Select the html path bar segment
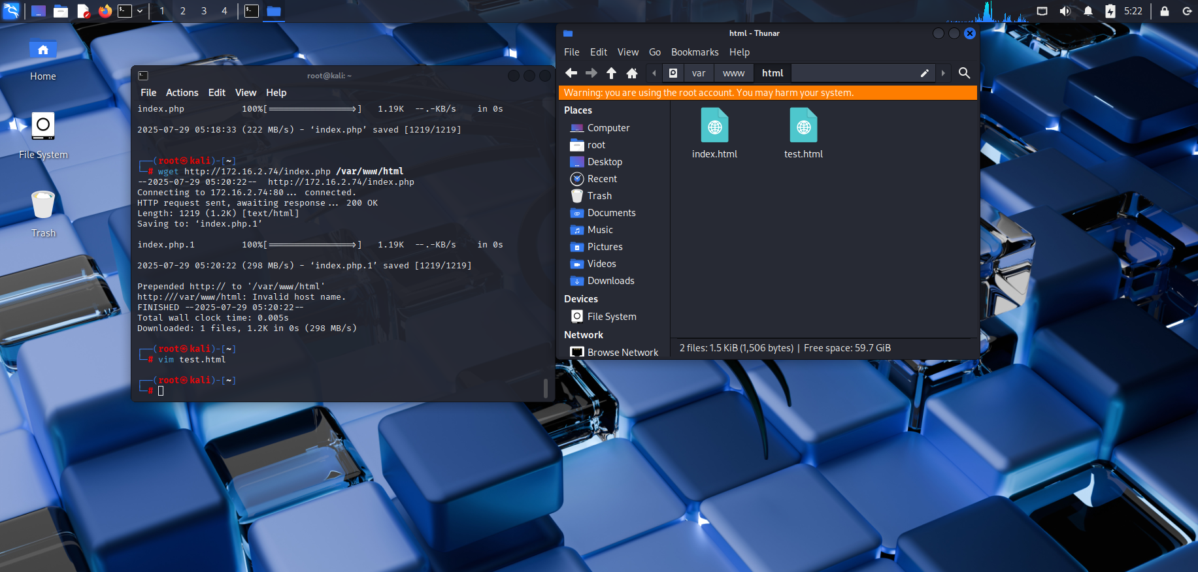Viewport: 1198px width, 572px height. click(x=773, y=73)
